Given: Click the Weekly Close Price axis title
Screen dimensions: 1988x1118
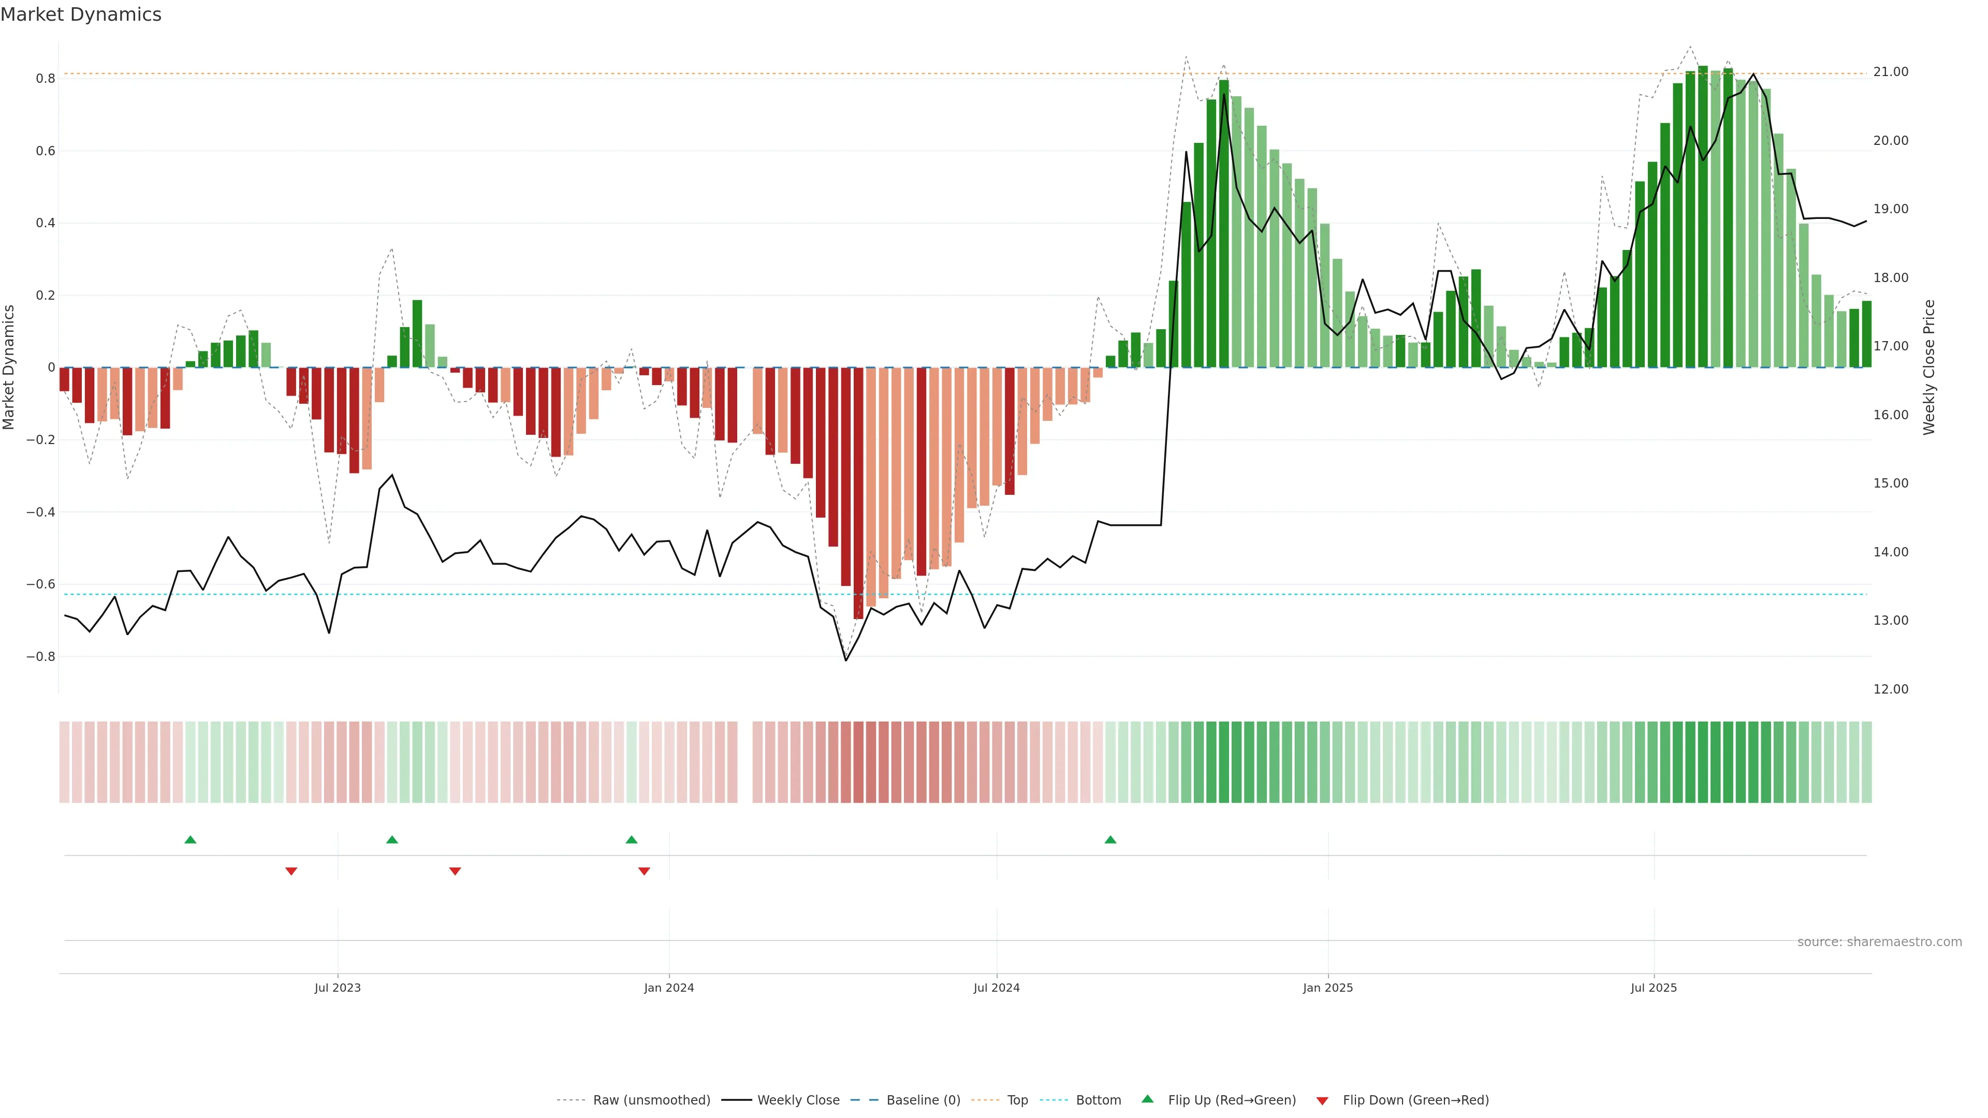Looking at the screenshot, I should [1929, 367].
